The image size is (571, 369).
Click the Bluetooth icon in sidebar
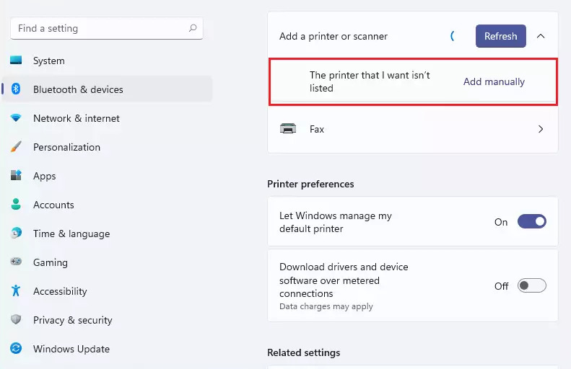pyautogui.click(x=16, y=89)
